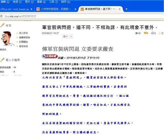Open the 工具 menu
Image resolution: width=164 pixels, height=135 pixels.
54,2
